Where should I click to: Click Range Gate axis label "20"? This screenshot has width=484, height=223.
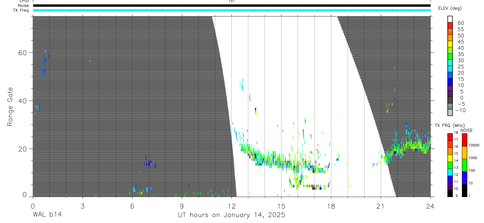click(x=22, y=149)
